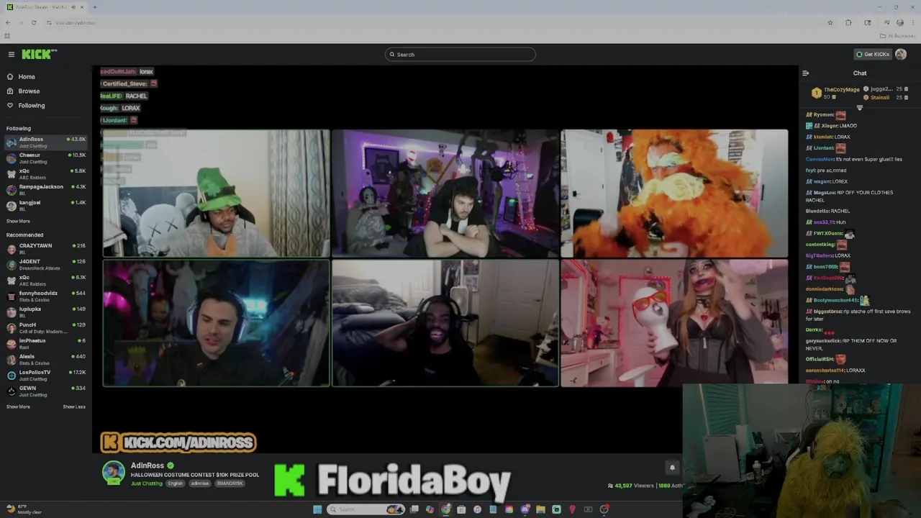This screenshot has width=921, height=518.
Task: Click Show Less under Recommended
Action: (x=74, y=407)
